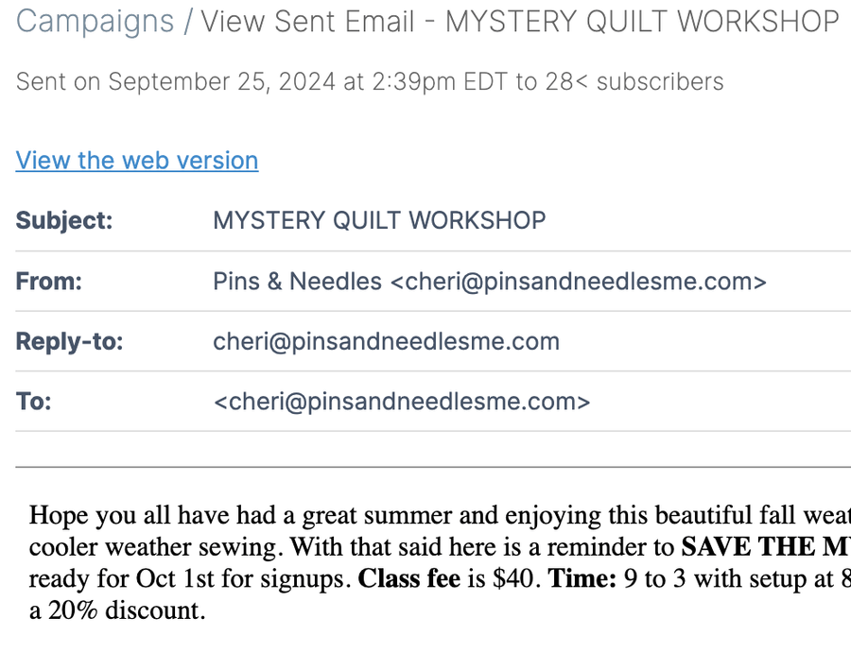Click the bold Class fee text
851x653 pixels.
point(408,578)
